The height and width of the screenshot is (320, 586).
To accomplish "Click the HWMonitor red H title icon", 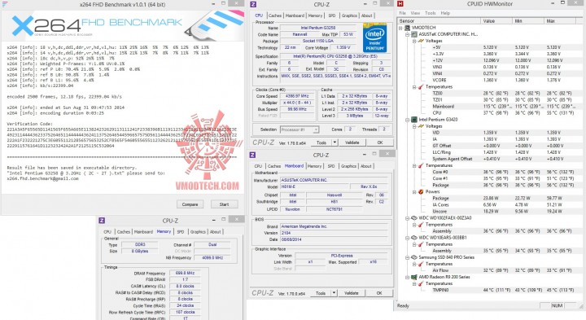I will click(400, 4).
